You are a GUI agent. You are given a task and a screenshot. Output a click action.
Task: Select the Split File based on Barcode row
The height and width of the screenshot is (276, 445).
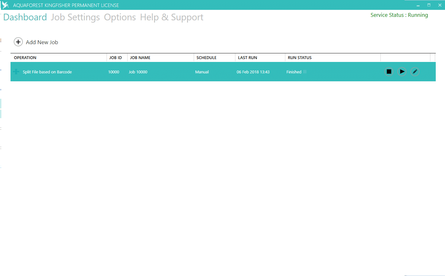click(x=47, y=72)
